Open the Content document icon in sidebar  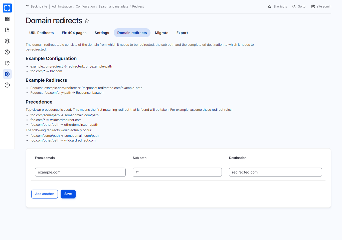[x=7, y=30]
